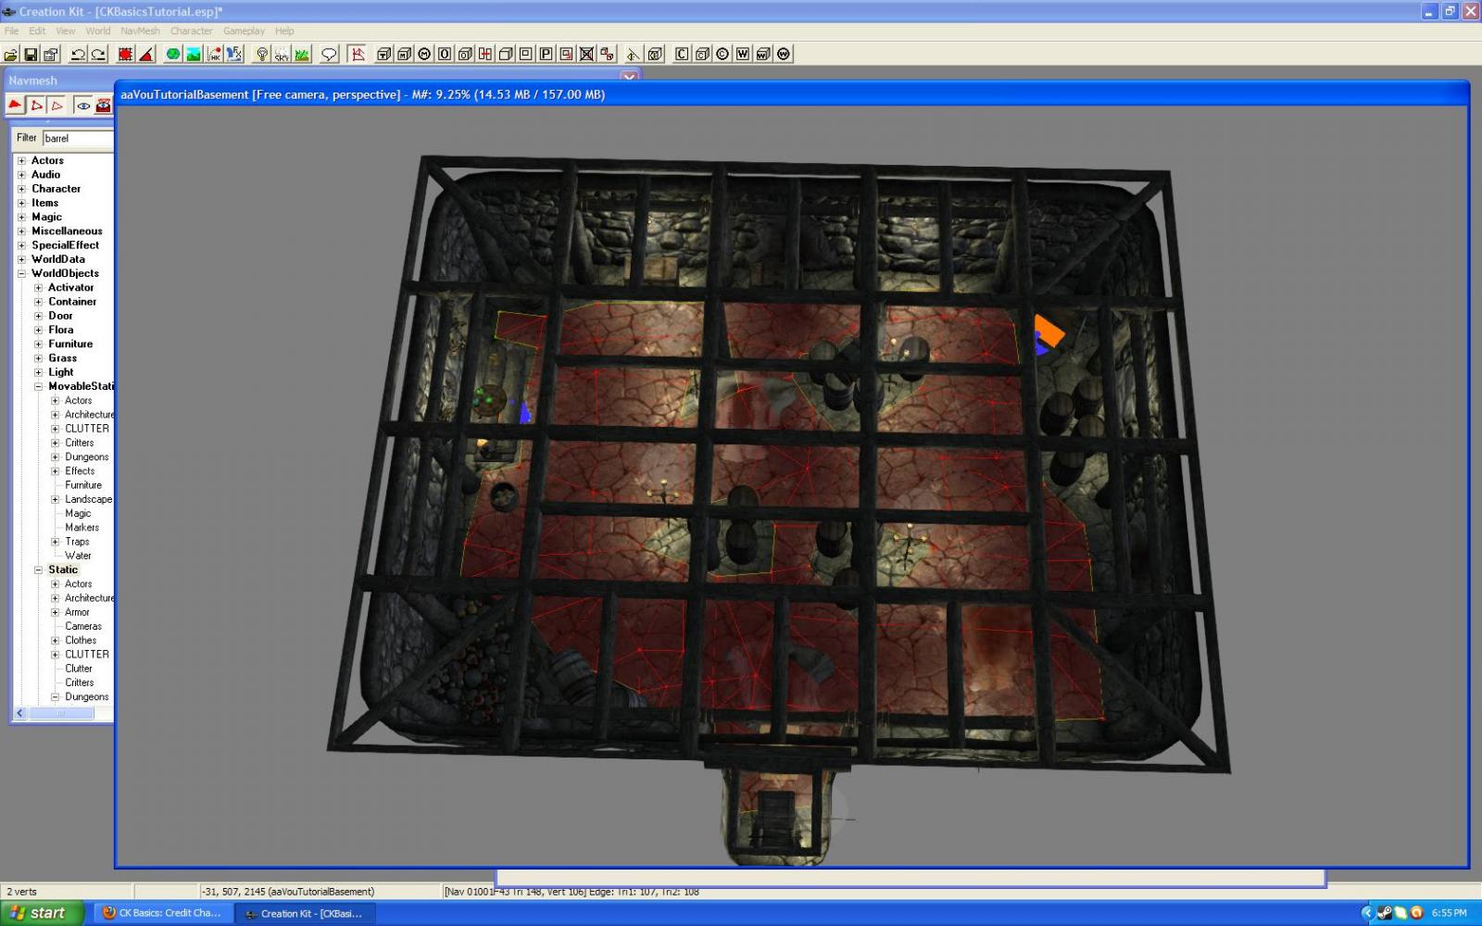Click the plain C toolbar icon
Image resolution: width=1482 pixels, height=926 pixels.
682,55
